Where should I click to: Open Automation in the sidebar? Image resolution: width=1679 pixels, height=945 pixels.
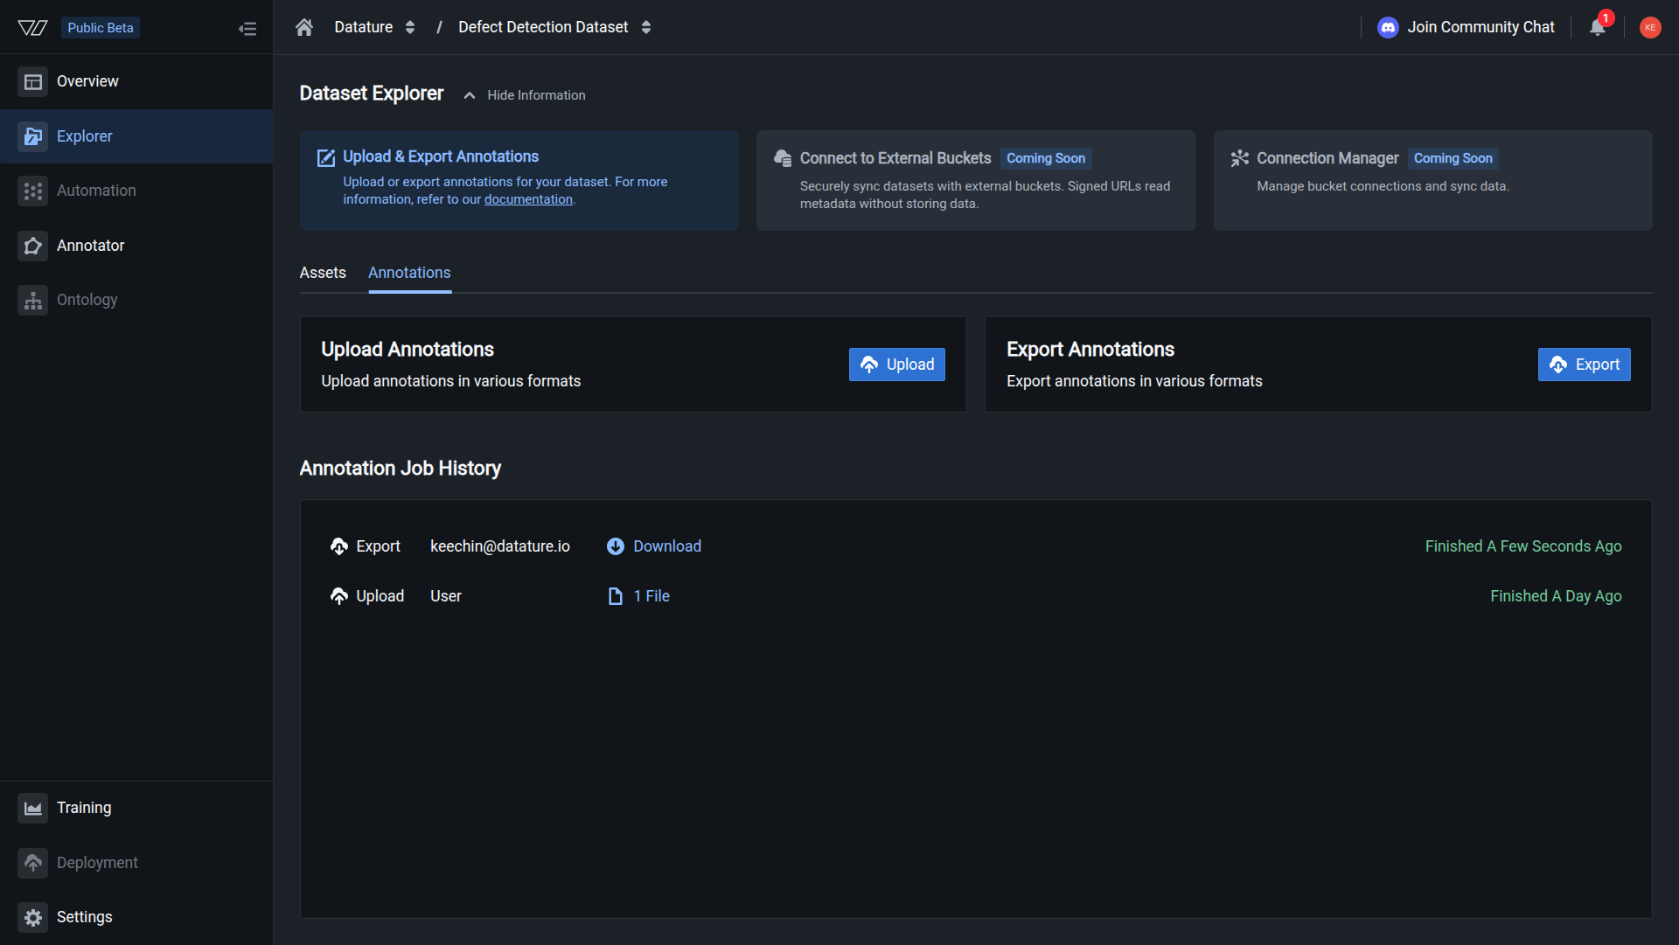coord(136,191)
